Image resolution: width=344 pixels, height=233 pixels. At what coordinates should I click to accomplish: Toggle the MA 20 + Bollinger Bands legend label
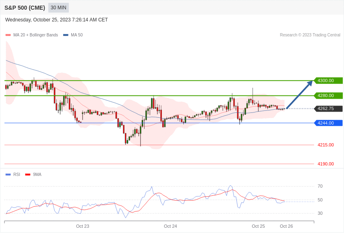36,35
